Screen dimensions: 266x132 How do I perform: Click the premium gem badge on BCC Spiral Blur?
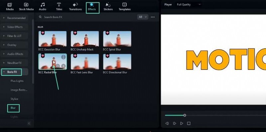(107, 33)
